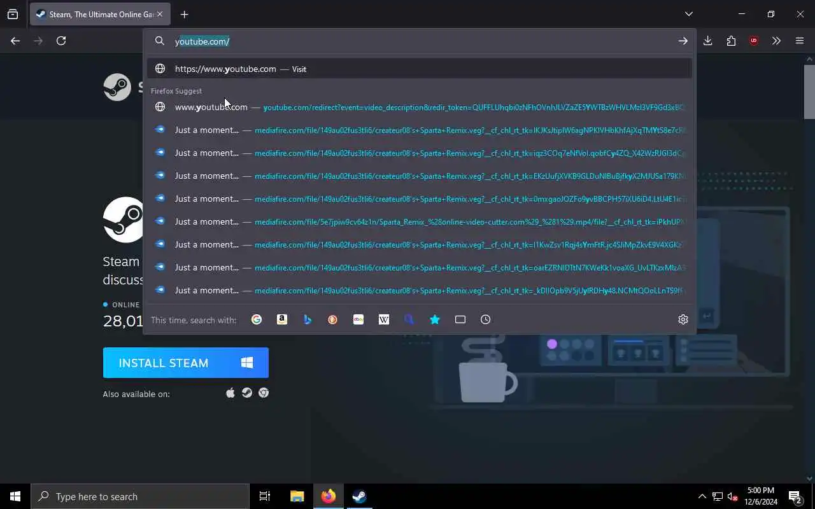Screen dimensions: 815x509
Task: Open mediafire suggestion with token tk=iqz3COq
Action: click(420, 153)
